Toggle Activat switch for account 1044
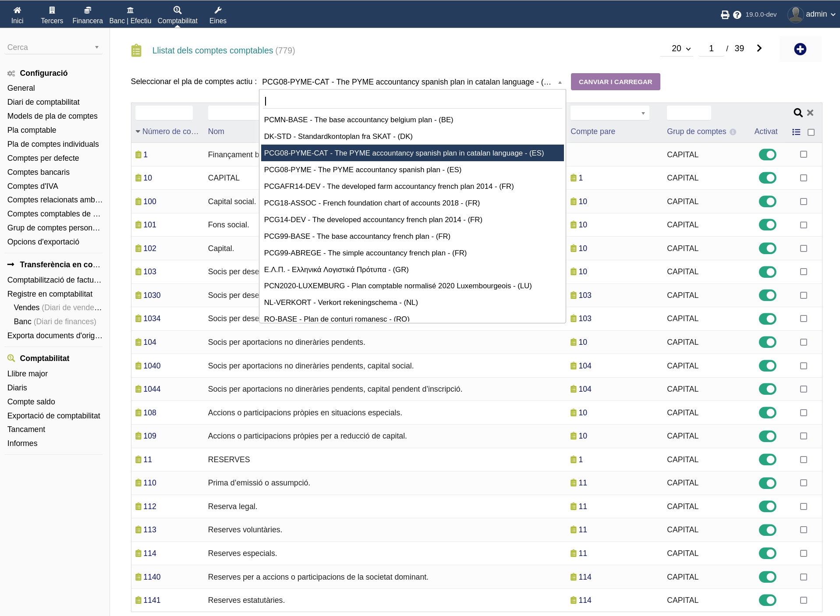The height and width of the screenshot is (616, 840). 768,389
